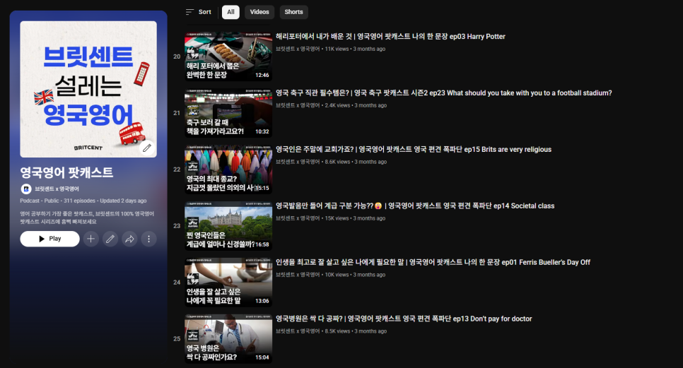This screenshot has width=683, height=368.
Task: Click the playlist title 영국영어 팟캐스트
Action: 66,172
